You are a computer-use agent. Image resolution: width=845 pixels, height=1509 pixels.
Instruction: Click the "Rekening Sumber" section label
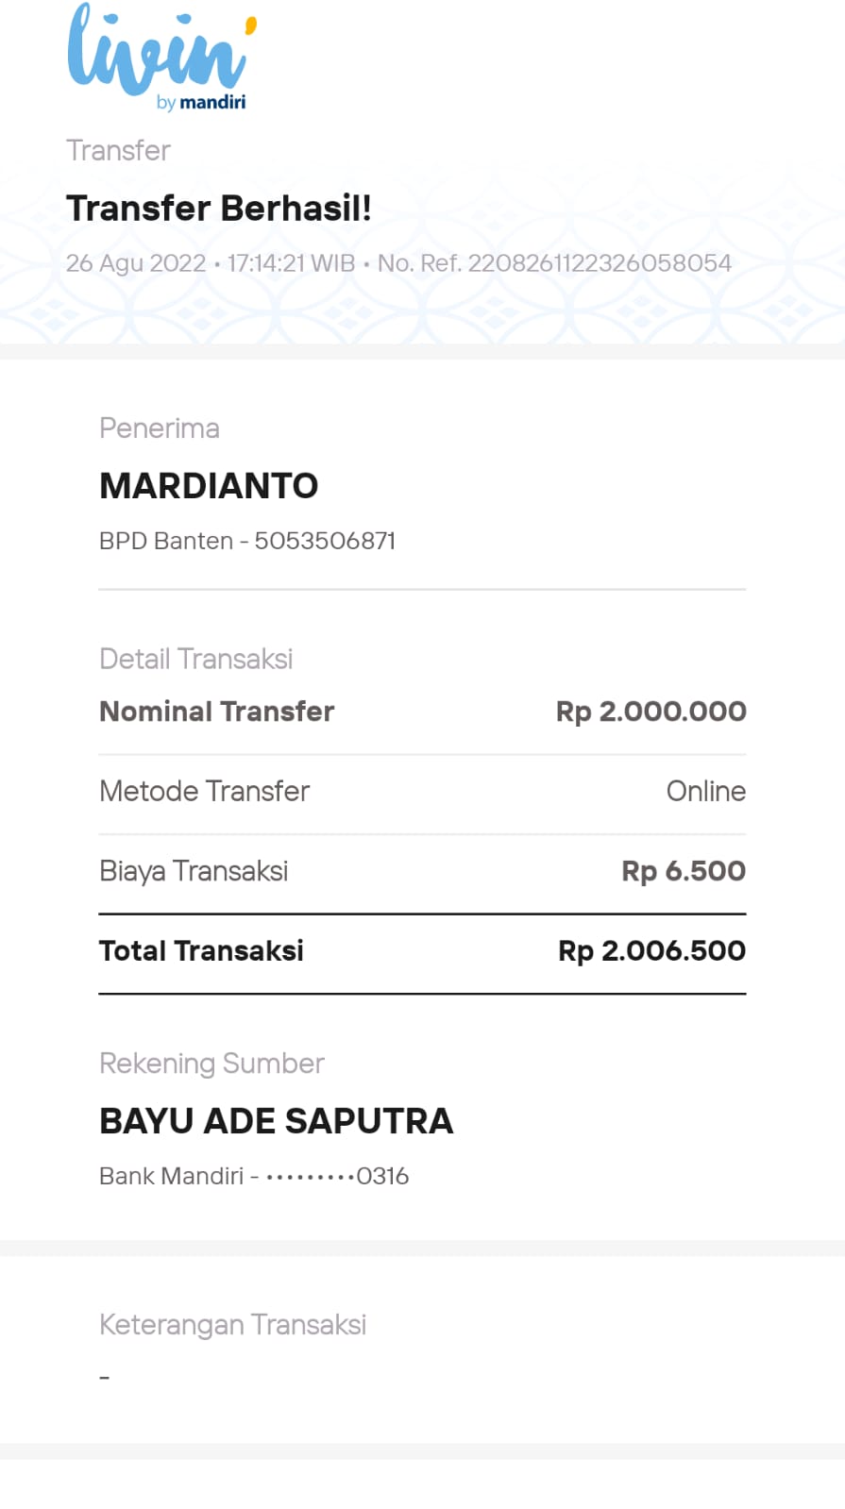point(211,1064)
